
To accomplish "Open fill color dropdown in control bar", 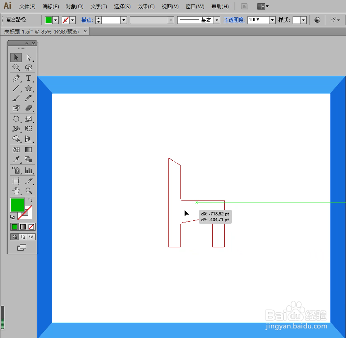I will [x=55, y=20].
